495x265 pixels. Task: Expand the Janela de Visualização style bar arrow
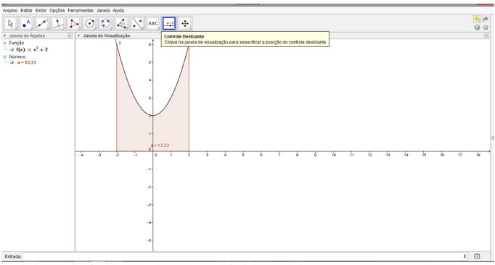79,35
